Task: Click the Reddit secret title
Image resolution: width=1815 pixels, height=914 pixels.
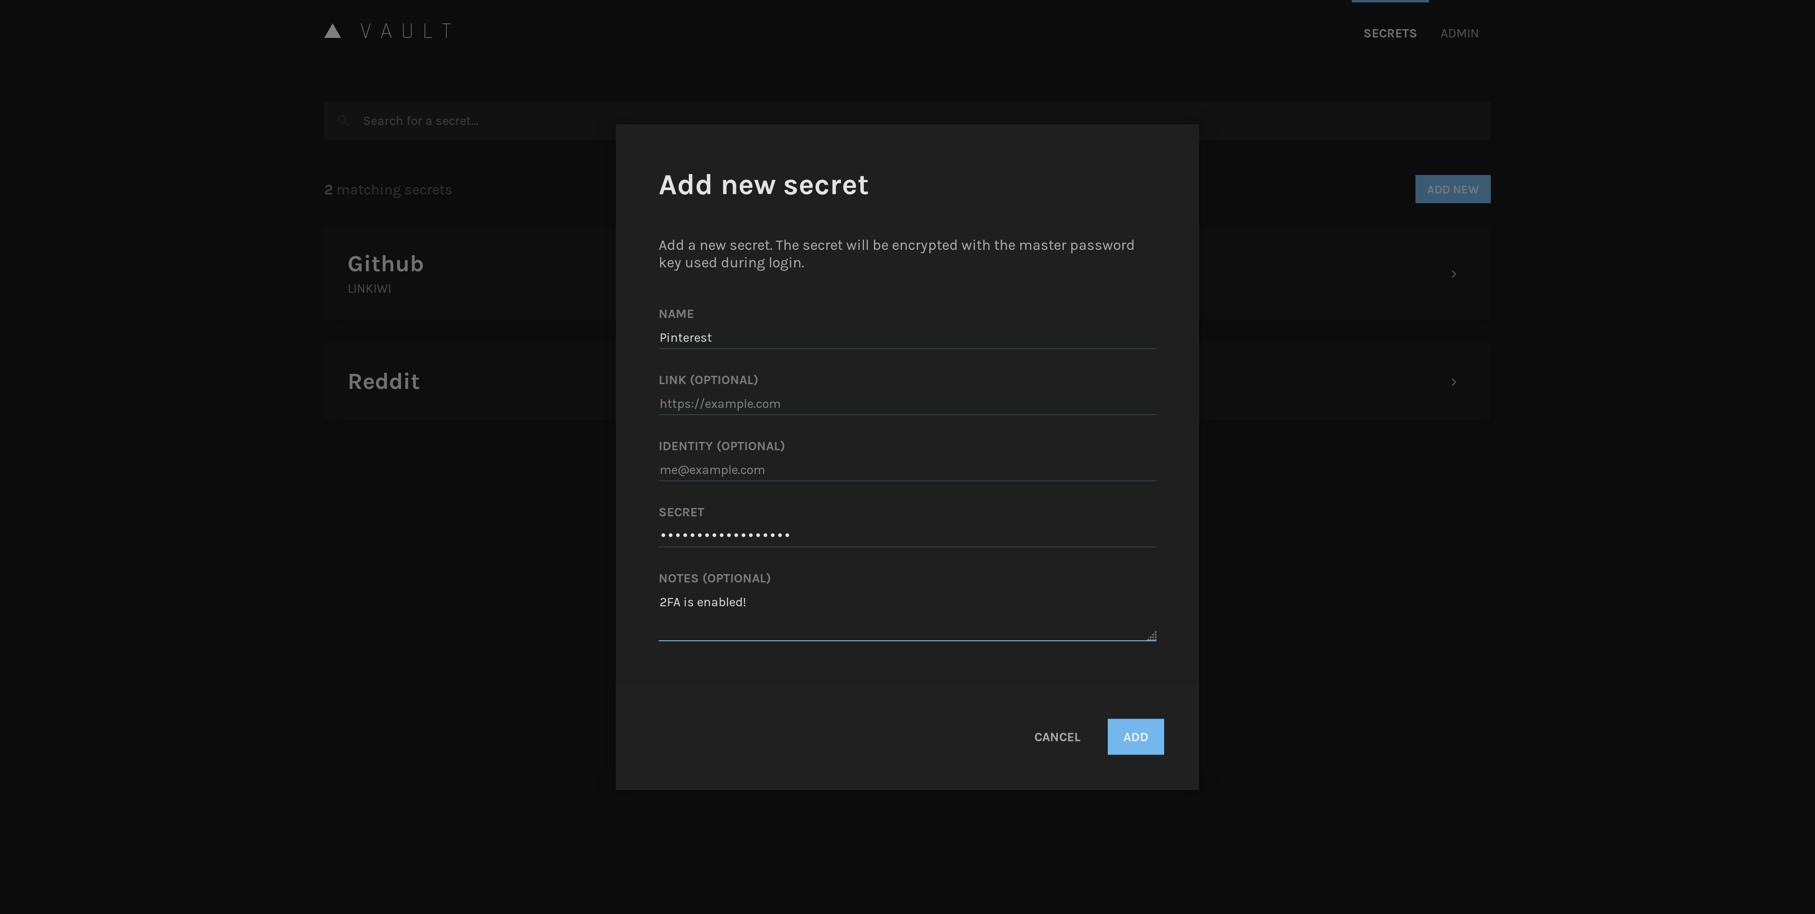Action: tap(384, 381)
